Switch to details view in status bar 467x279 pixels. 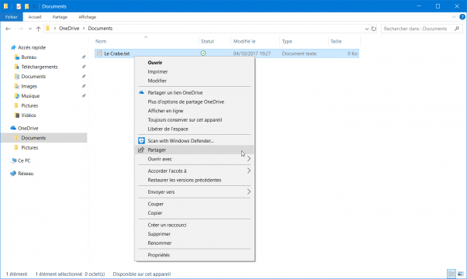click(x=451, y=274)
